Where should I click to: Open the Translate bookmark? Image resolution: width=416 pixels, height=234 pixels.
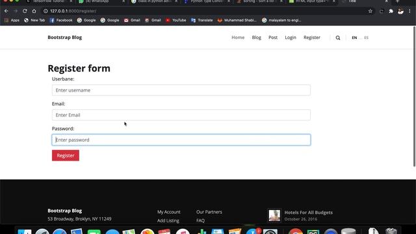(x=201, y=20)
